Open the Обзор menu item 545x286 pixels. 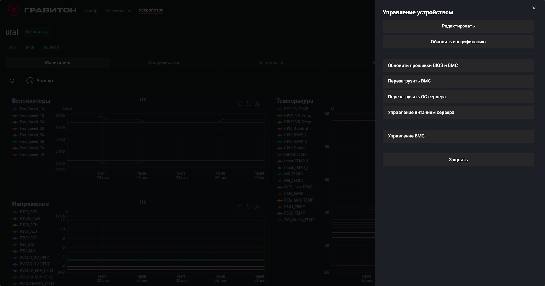[91, 10]
